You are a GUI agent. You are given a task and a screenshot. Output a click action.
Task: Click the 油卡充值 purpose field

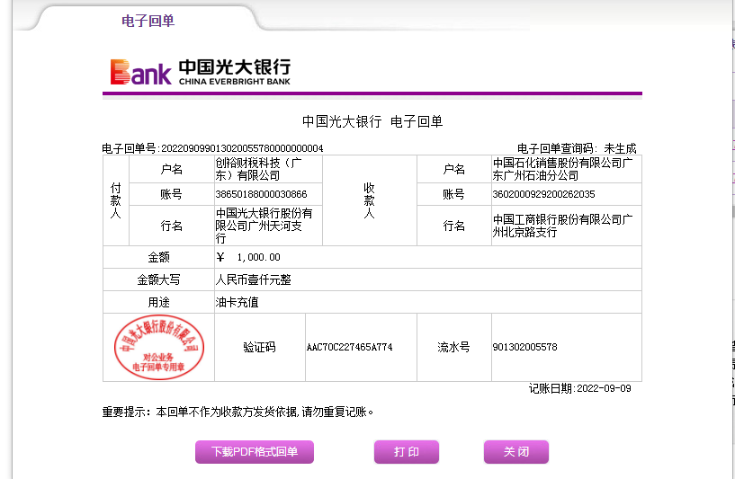coord(237,302)
